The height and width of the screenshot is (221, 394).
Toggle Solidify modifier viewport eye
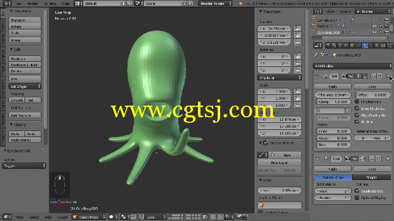(351, 76)
